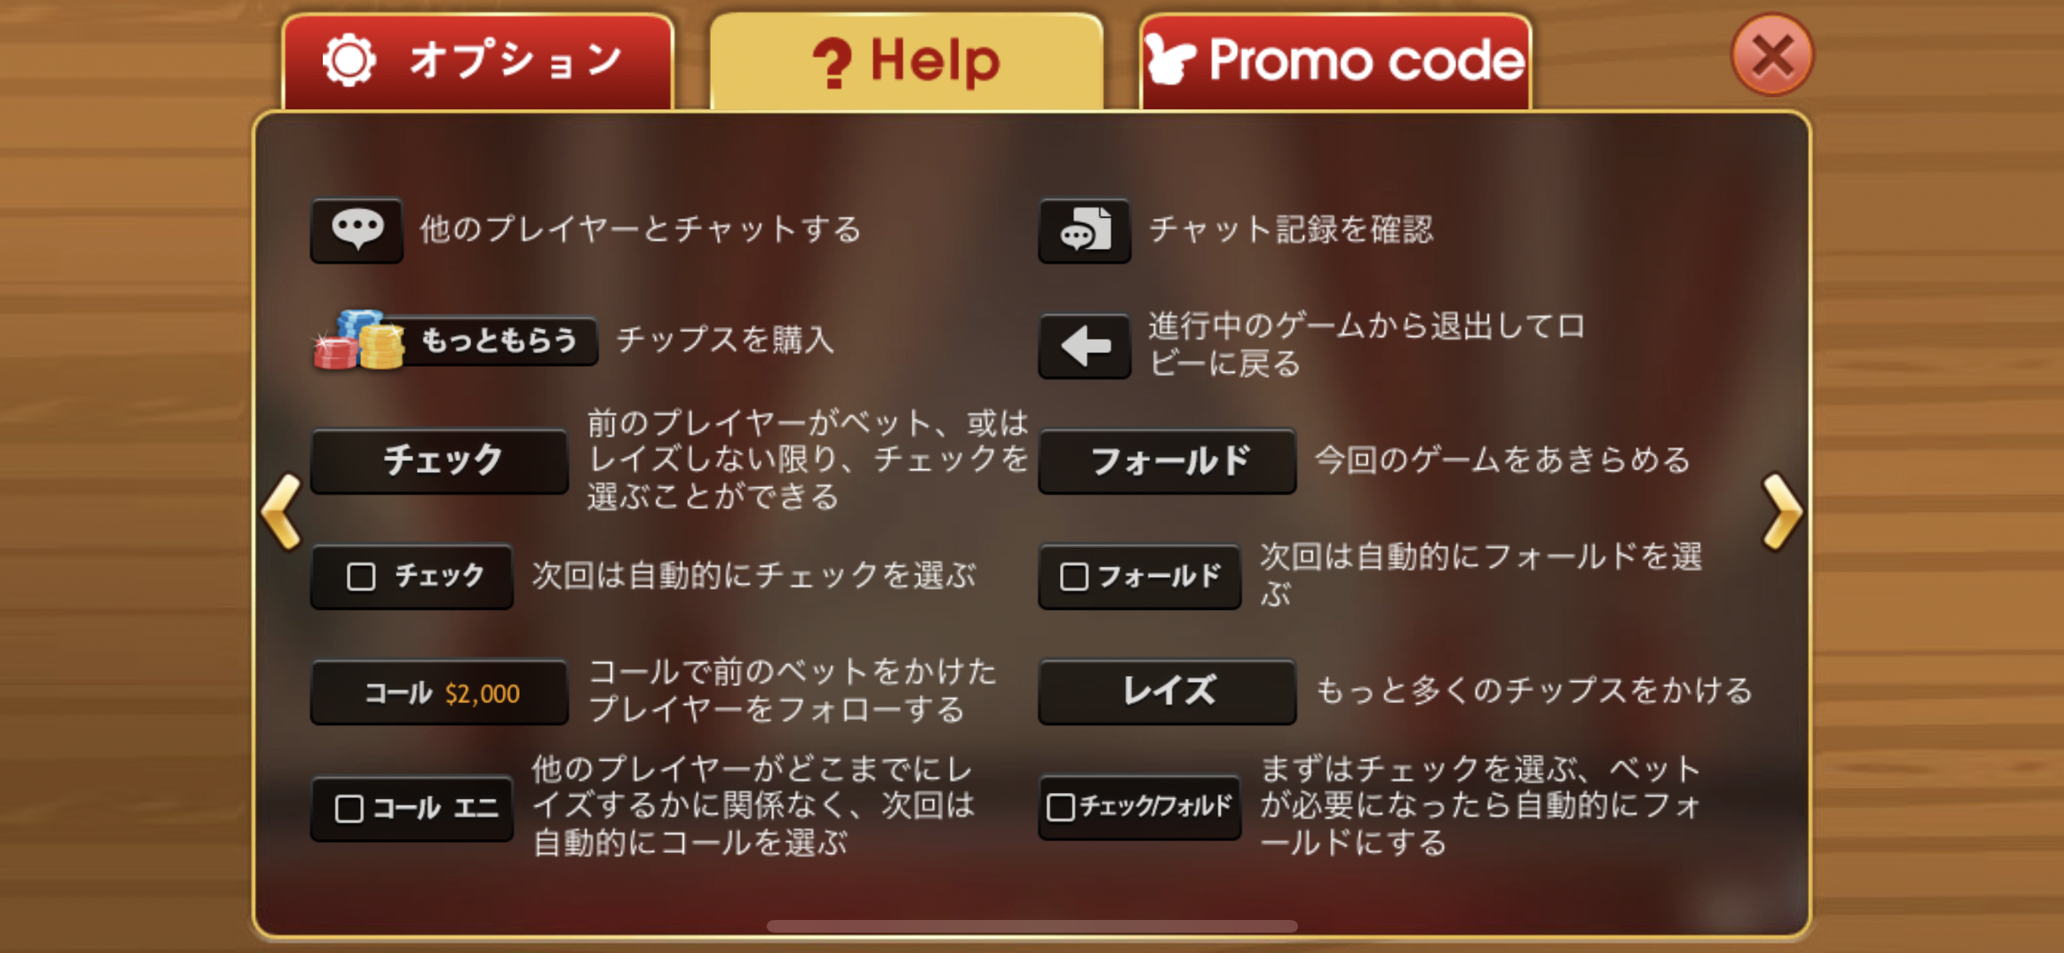Click the back arrow to return to lobby
The height and width of the screenshot is (953, 2064).
[1085, 346]
